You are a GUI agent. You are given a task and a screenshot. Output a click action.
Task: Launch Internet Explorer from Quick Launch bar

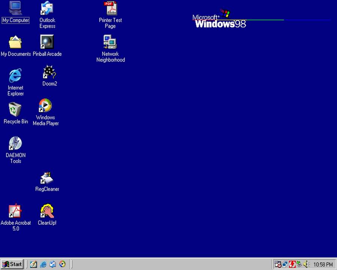tap(43, 264)
